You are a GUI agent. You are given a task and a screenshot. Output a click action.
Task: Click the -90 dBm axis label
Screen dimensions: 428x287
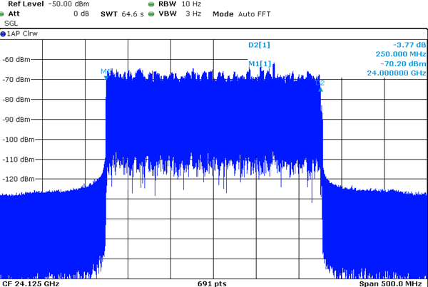(16, 120)
